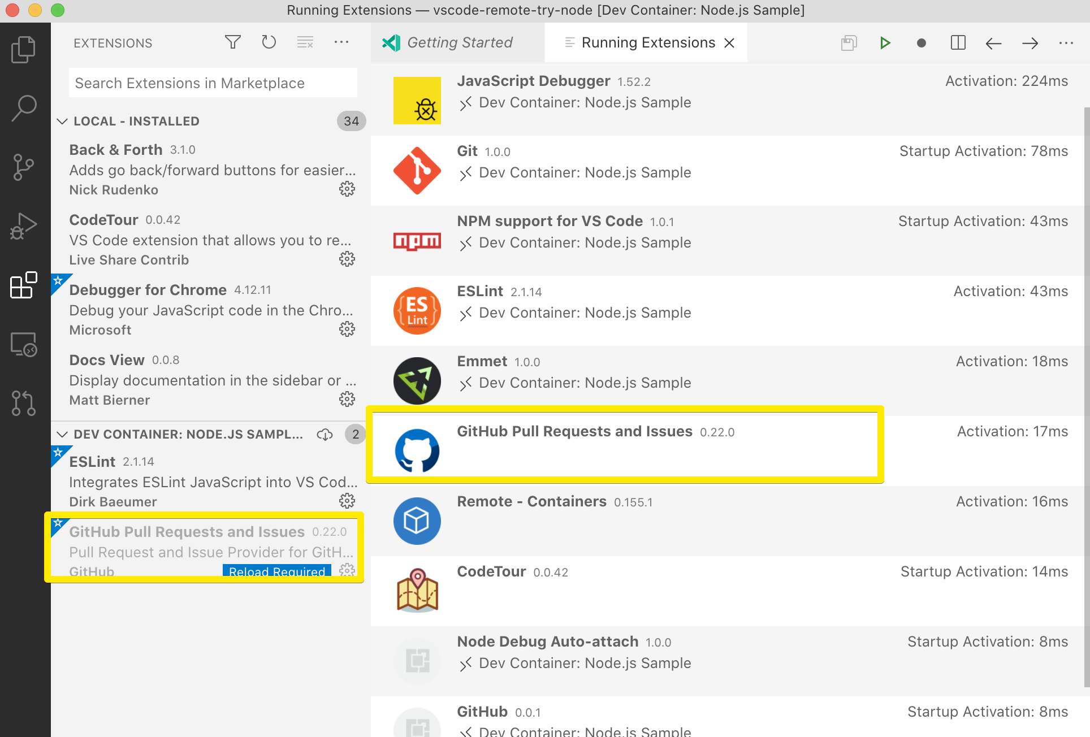Start extension host profile recording
Image resolution: width=1090 pixels, height=737 pixels.
pos(921,43)
